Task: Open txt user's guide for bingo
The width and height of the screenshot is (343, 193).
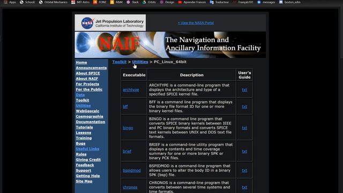Action: (244, 128)
